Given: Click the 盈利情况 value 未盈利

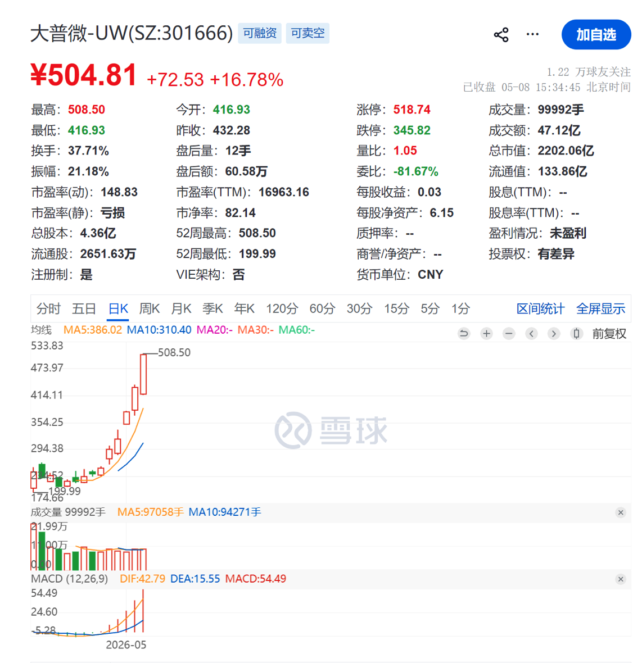Looking at the screenshot, I should [568, 233].
